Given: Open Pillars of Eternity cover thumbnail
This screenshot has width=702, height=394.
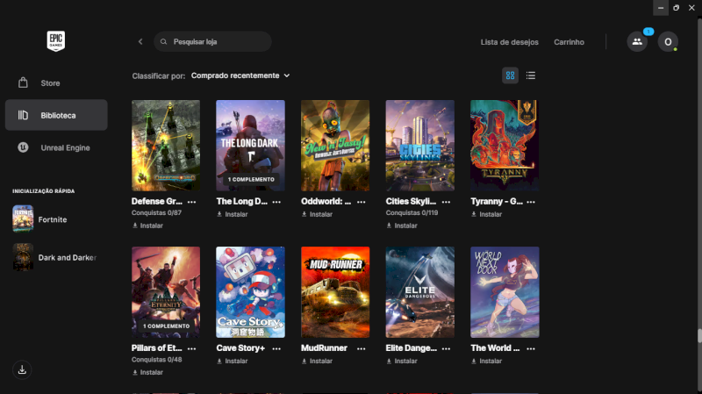Looking at the screenshot, I should pyautogui.click(x=166, y=292).
